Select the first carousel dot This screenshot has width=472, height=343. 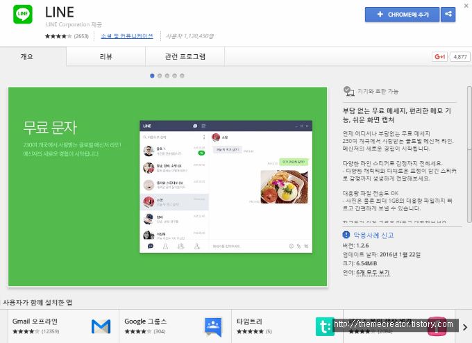pos(152,76)
